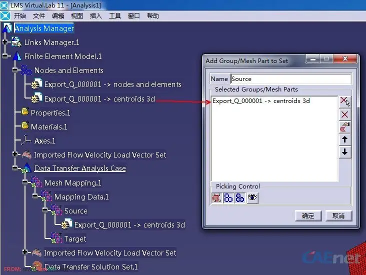Image resolution: width=366 pixels, height=275 pixels.
Task: Select 'Export_Q_000001 -> centroids 3d' under Source
Action: pos(129,225)
